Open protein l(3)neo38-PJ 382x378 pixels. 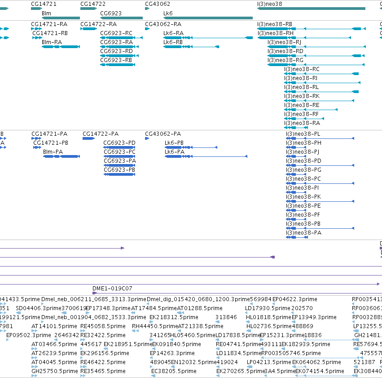pyautogui.click(x=303, y=152)
